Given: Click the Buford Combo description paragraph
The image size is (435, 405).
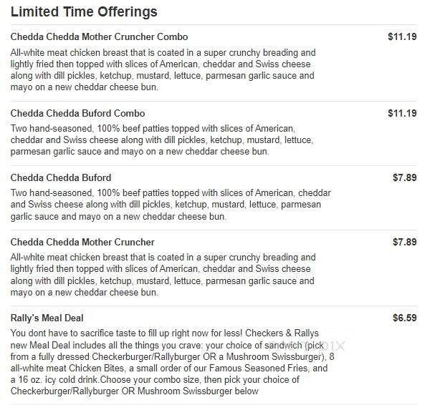Looking at the screenshot, I should tap(162, 140).
